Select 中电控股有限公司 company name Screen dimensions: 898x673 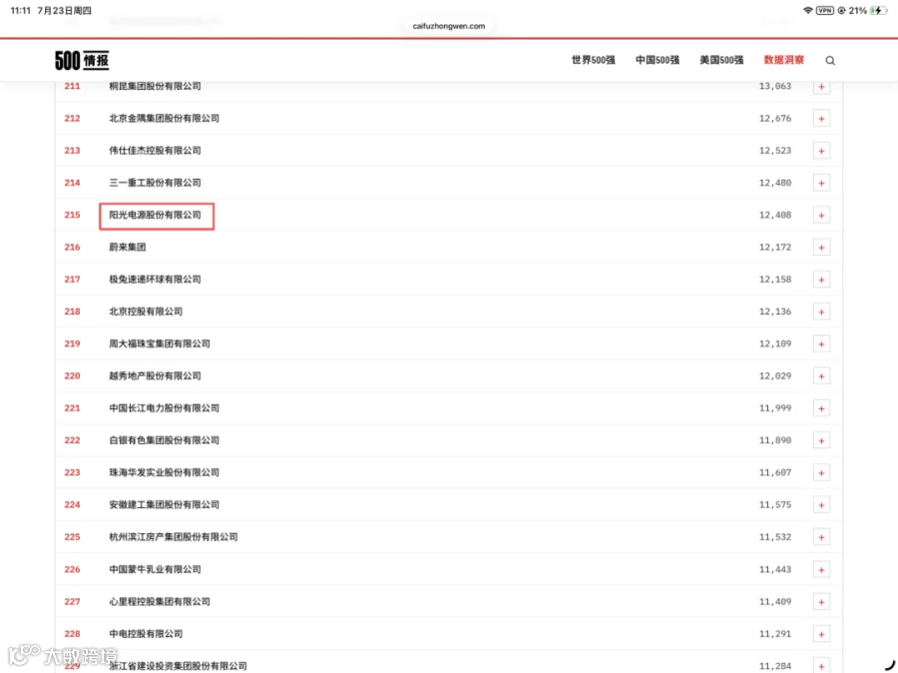[146, 633]
